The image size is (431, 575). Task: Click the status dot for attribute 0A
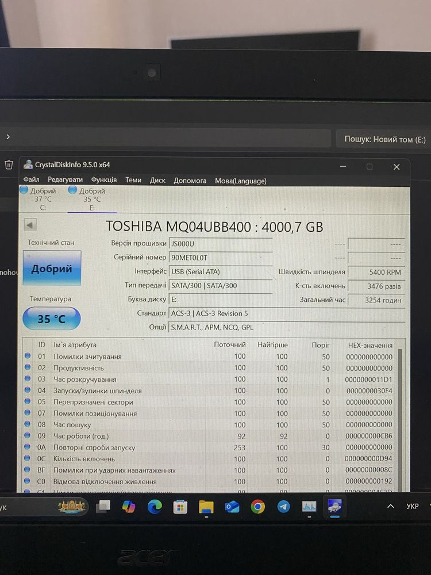pyautogui.click(x=28, y=447)
